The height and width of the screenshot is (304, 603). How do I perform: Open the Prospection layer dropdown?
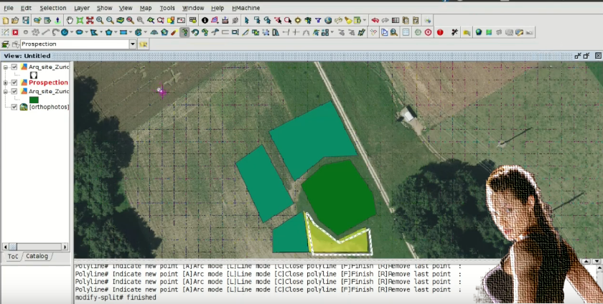[132, 44]
